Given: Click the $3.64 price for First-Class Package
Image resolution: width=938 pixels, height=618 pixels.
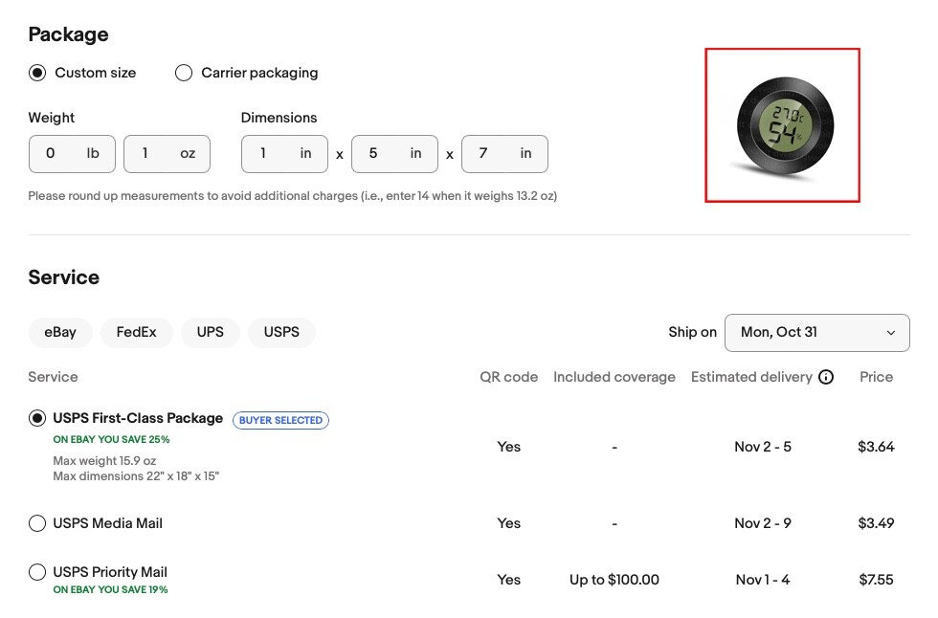Looking at the screenshot, I should click(x=876, y=447).
